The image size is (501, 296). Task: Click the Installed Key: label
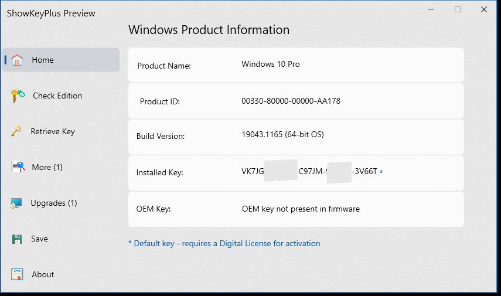[159, 172]
